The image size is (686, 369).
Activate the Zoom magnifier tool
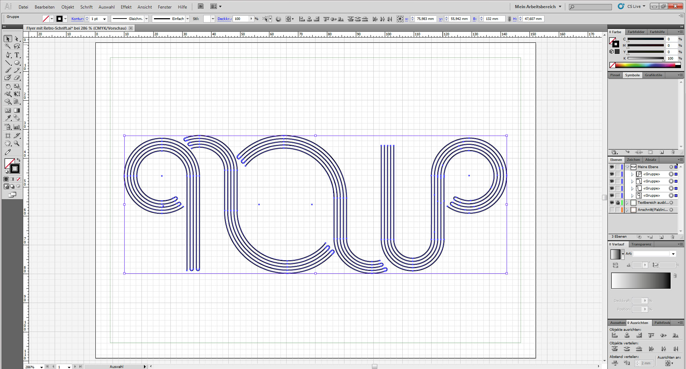17,143
